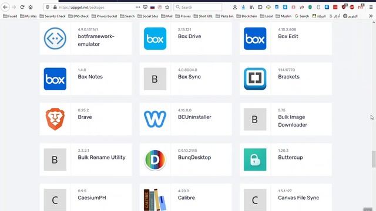The image size is (376, 211).
Task: Open the Box Notes package title
Action: click(x=90, y=77)
